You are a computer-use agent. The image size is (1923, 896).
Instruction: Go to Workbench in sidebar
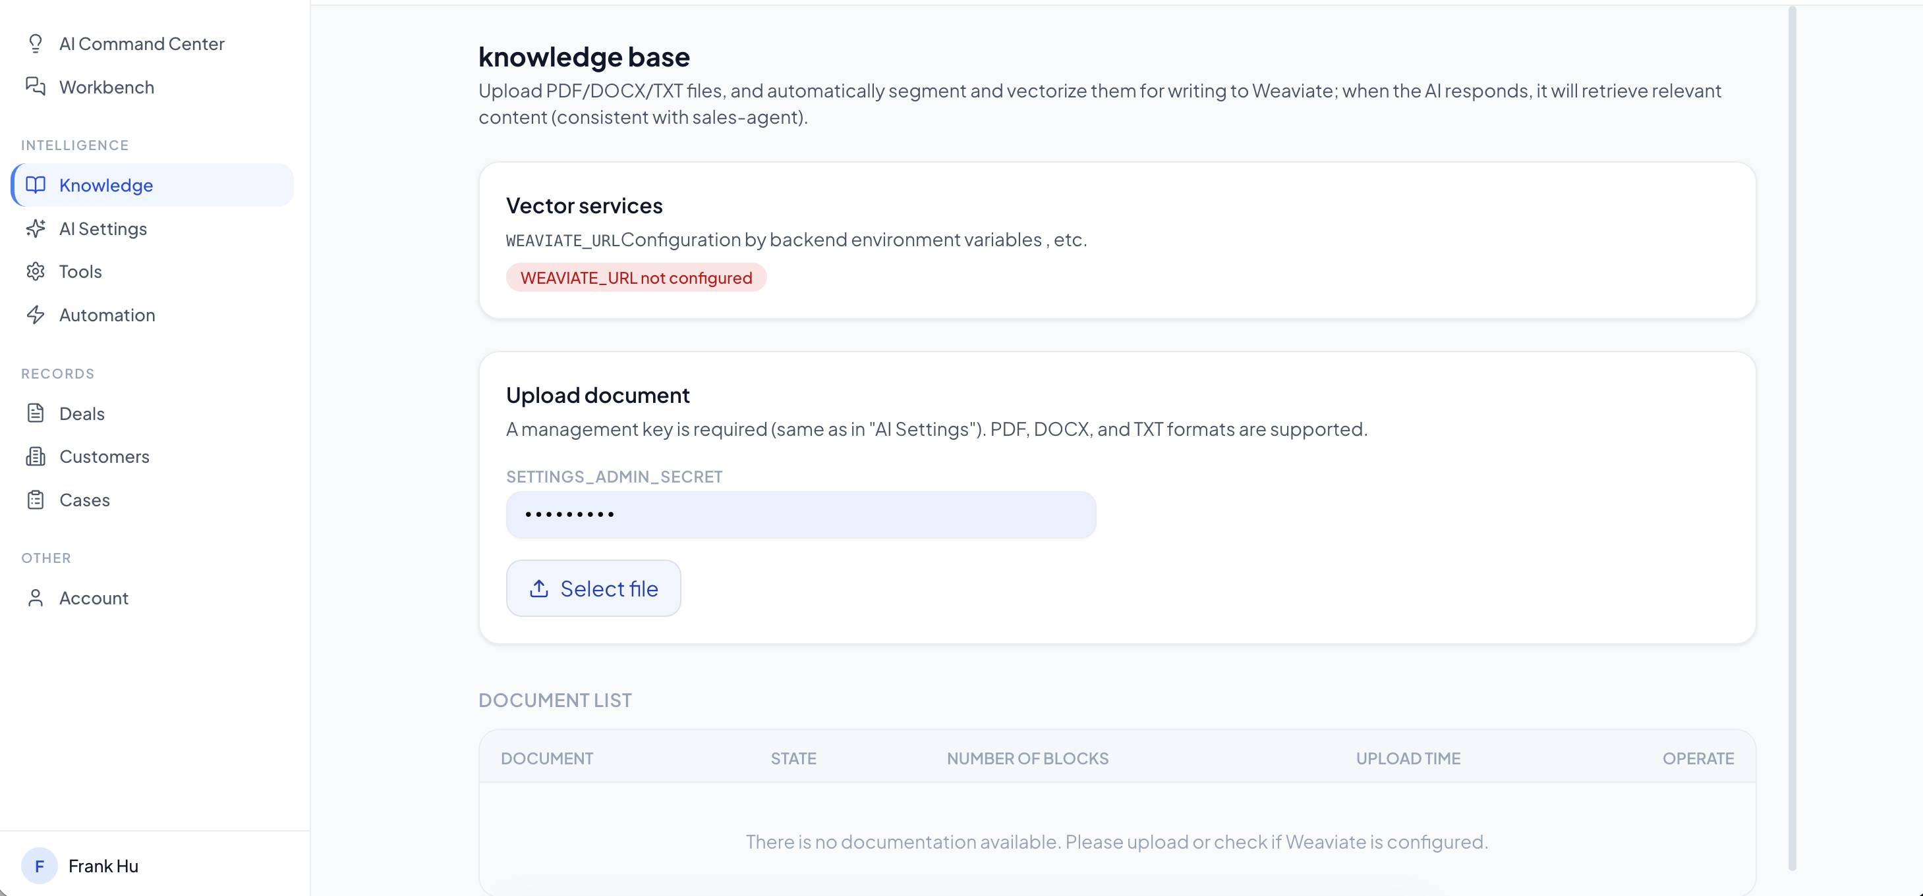(x=152, y=86)
